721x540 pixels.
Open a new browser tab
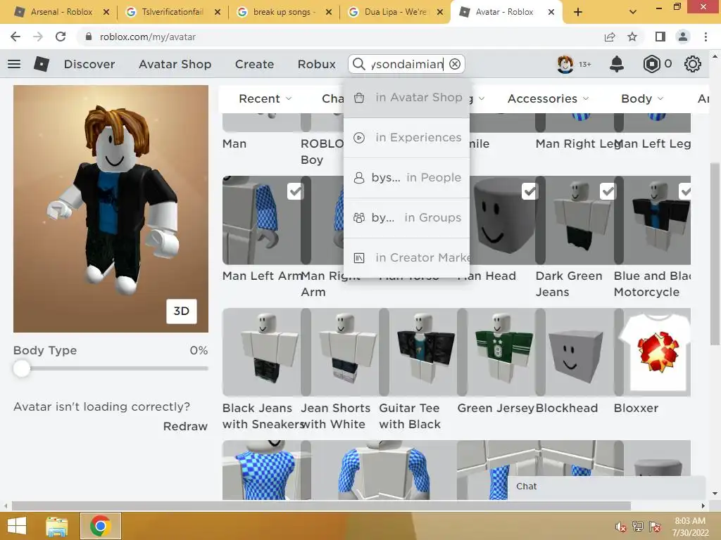578,12
